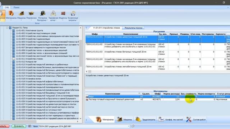Screen dimensions: 230x129
Task: Click the icon left of the База label
Action: pyautogui.click(x=30, y=126)
